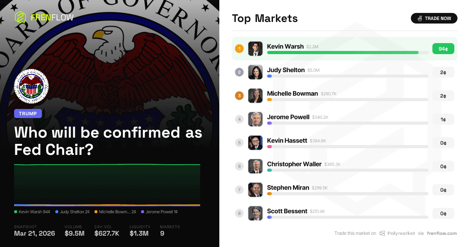Click the Federal Reserve seal avatar
This screenshot has height=247, width=470.
pyautogui.click(x=31, y=86)
